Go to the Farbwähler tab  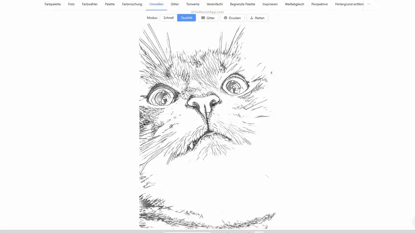point(90,4)
